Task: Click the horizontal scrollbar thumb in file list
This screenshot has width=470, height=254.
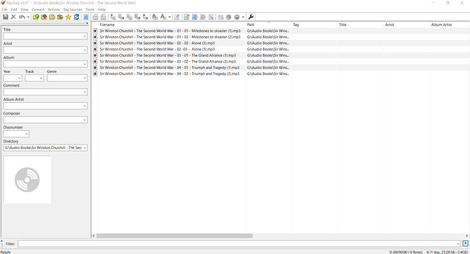Action: pyautogui.click(x=174, y=236)
